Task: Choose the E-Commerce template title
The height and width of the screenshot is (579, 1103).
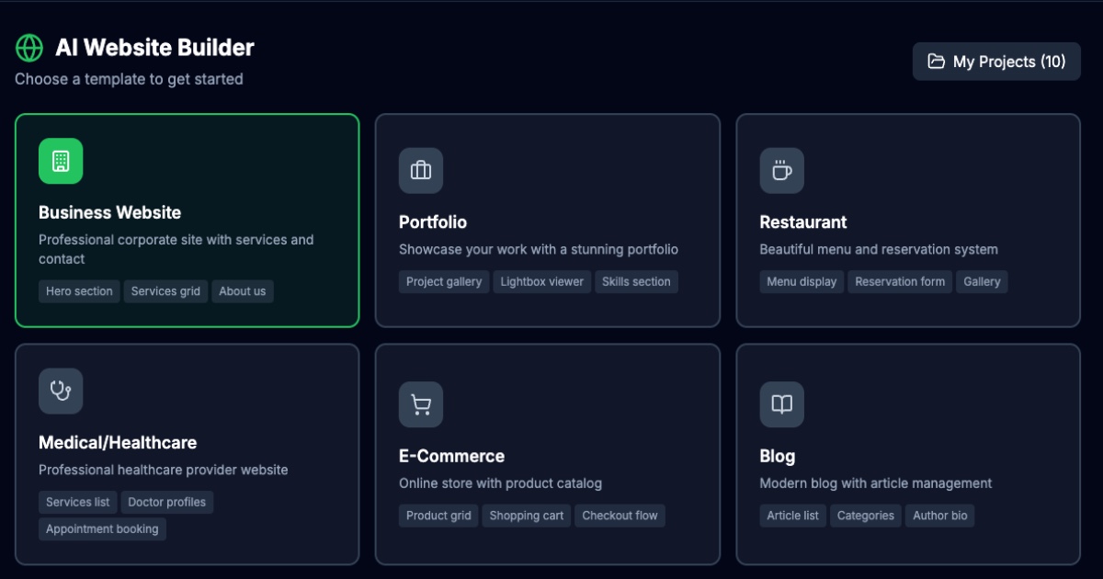Action: [x=451, y=456]
